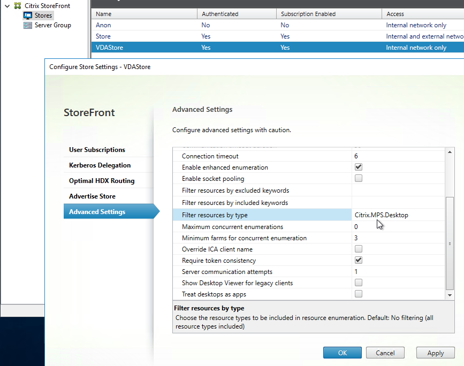Select the Store row in stores list
The image size is (464, 366).
278,36
